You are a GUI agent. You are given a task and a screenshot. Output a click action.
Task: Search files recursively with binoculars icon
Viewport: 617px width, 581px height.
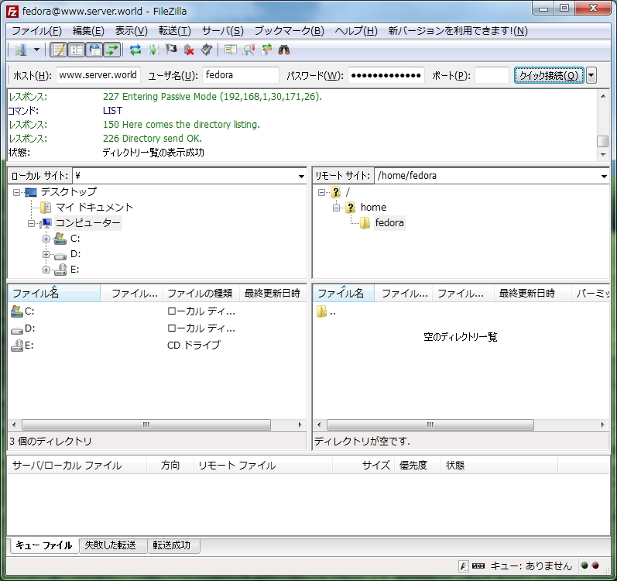pos(283,50)
